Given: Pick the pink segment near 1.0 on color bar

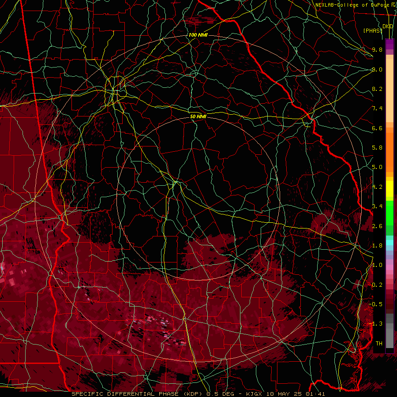Looking at the screenshot, I should pyautogui.click(x=390, y=267).
